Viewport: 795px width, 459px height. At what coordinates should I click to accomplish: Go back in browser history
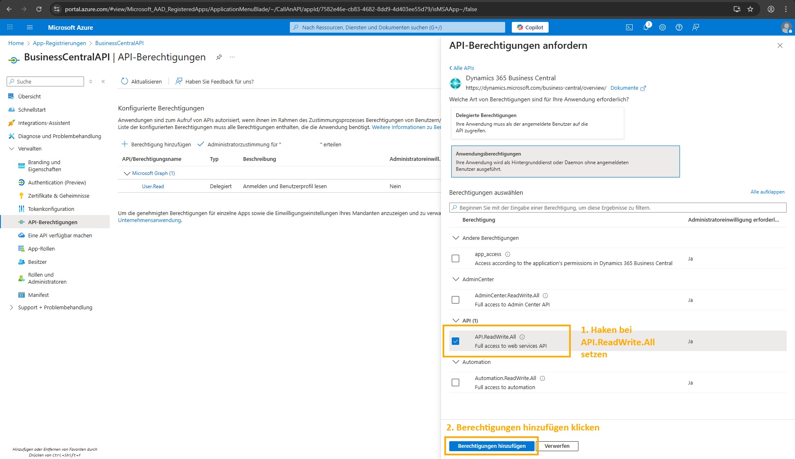[9, 9]
